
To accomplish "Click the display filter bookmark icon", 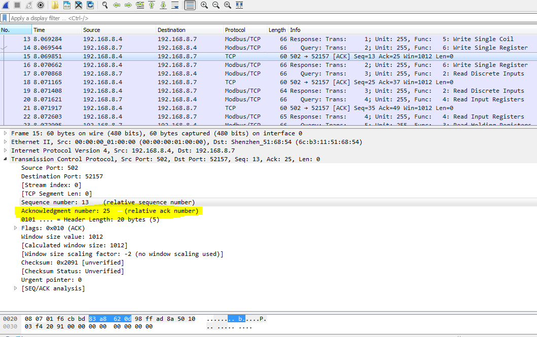I will (5, 18).
